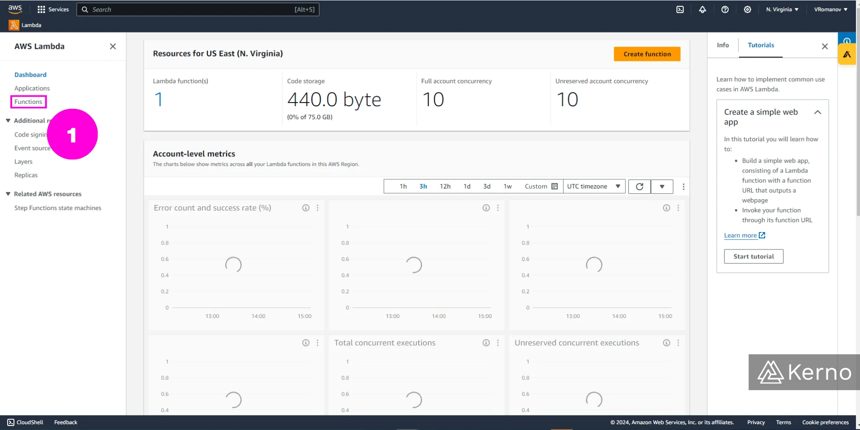Click the Lambda service icon in breadcrumb bar
Image resolution: width=860 pixels, height=430 pixels.
[x=14, y=25]
